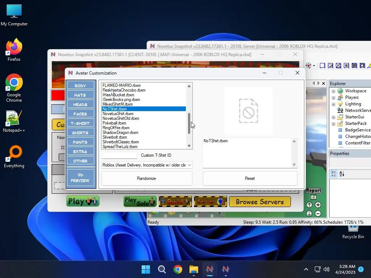Click the Play Solo button
Screen dimensions: 371x278
tap(140, 201)
